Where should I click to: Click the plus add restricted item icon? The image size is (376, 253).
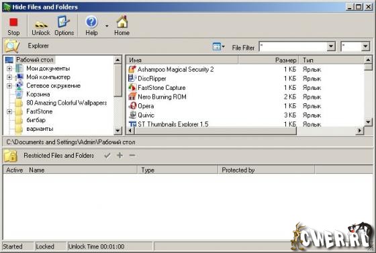pyautogui.click(x=120, y=156)
